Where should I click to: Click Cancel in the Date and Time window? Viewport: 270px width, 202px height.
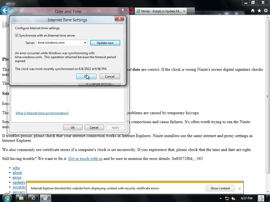click(94, 128)
